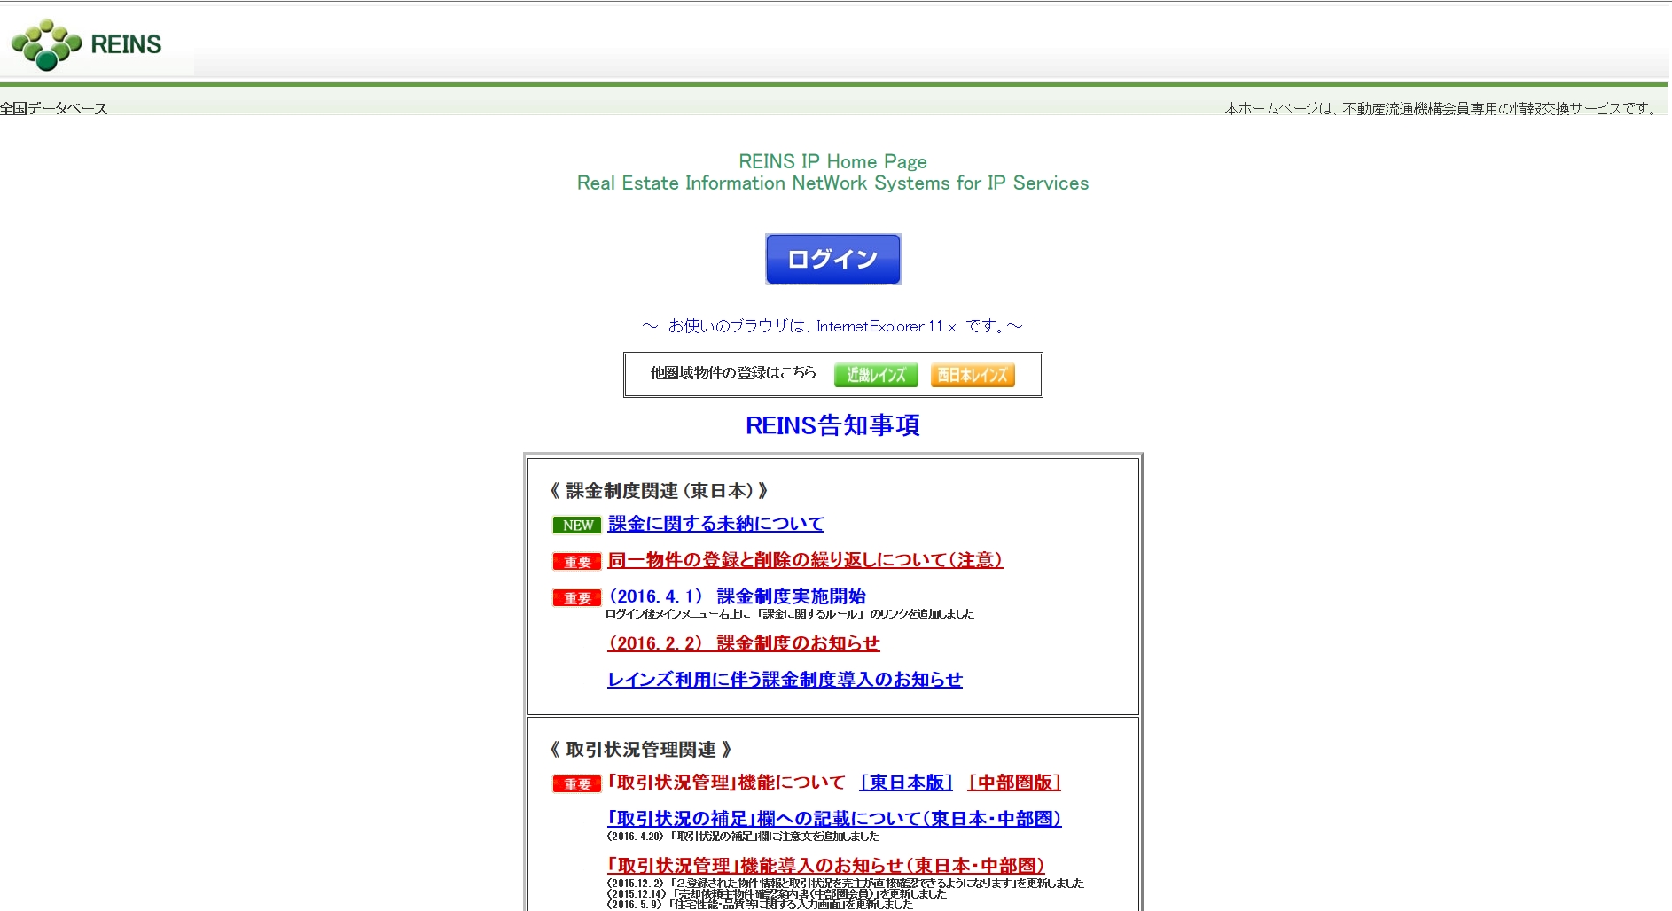
Task: Open 「取引状況の補足」欄への記載について link
Action: pos(834,819)
